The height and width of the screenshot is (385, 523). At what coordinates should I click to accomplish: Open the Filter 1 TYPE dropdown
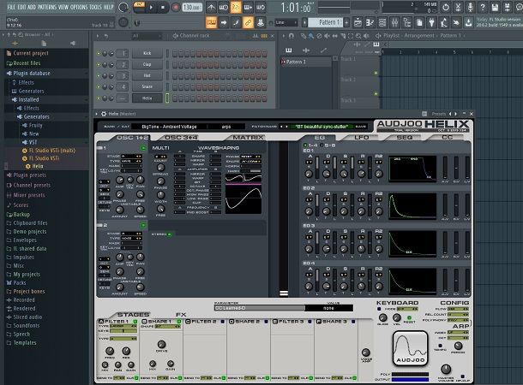tap(123, 326)
